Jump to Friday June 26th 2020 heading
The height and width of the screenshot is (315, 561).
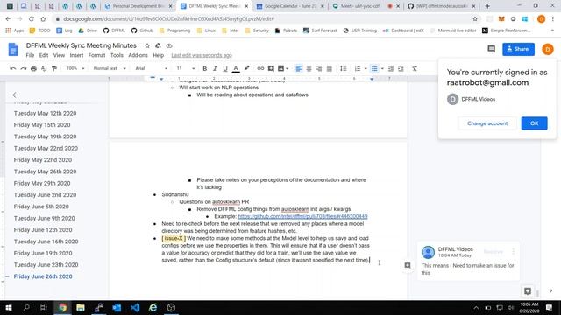tap(43, 276)
